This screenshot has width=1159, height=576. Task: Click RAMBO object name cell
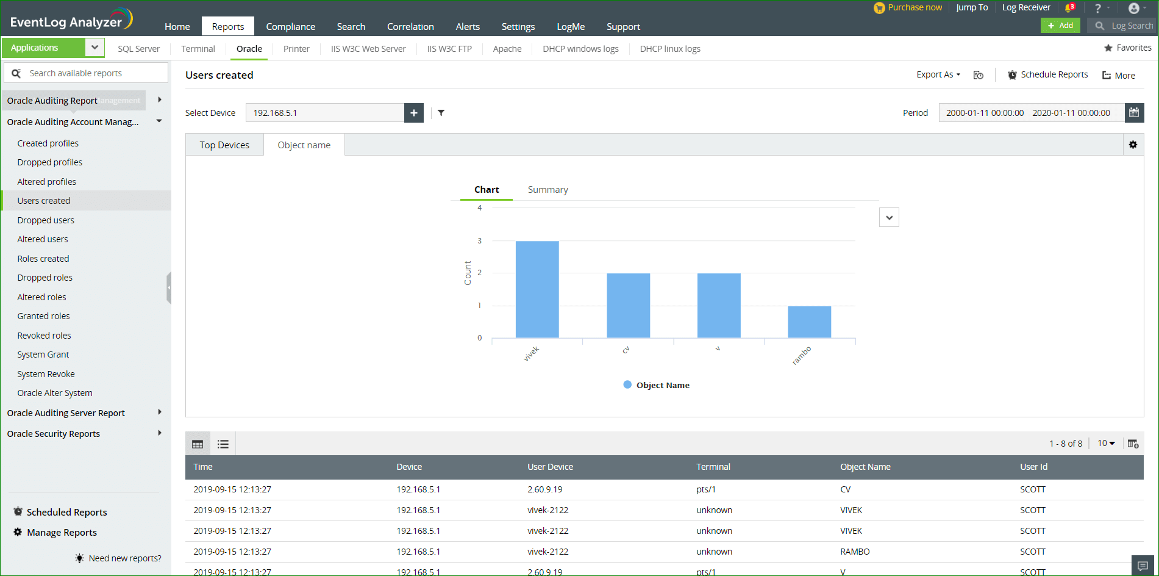tap(855, 552)
